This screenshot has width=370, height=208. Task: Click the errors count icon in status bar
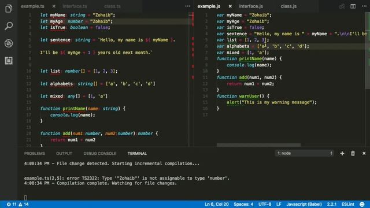12,204
